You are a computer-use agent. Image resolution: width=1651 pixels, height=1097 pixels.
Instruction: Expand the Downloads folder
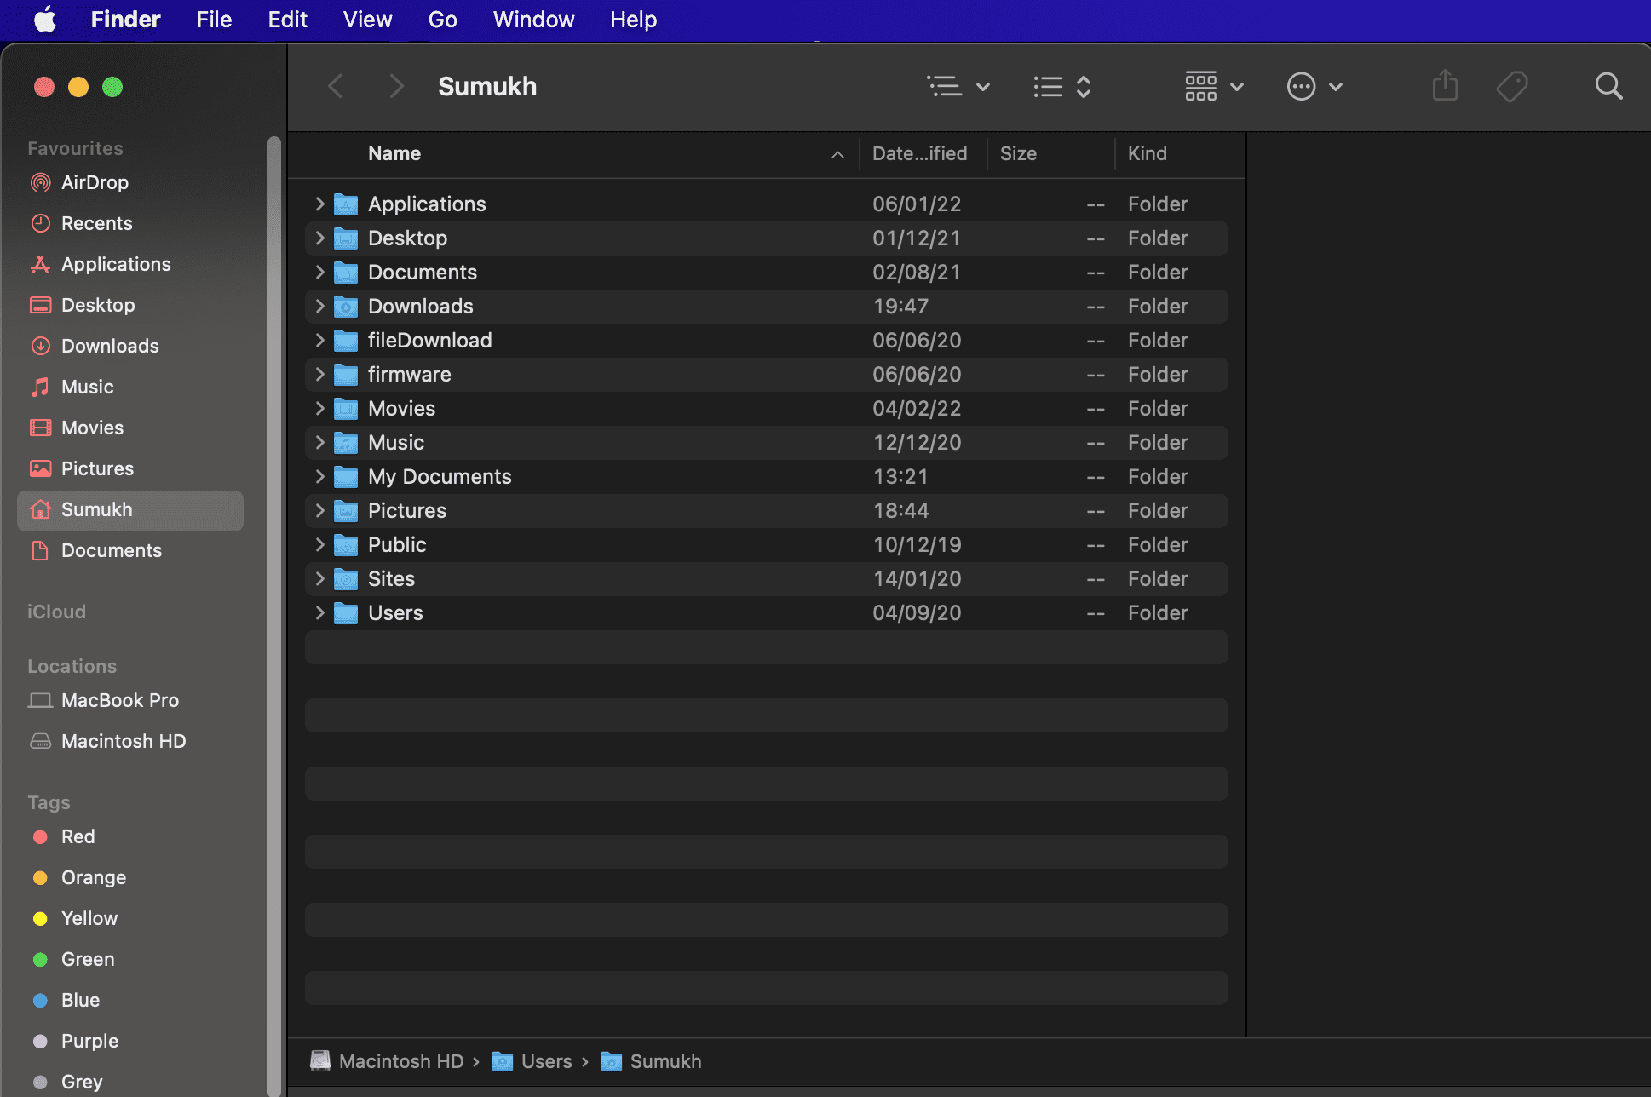click(x=319, y=305)
